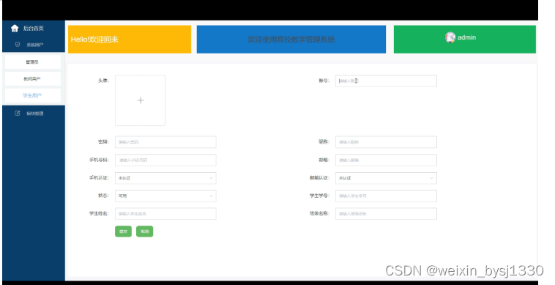Select the 教师用户 submenu item
The width and height of the screenshot is (555, 285).
32,78
